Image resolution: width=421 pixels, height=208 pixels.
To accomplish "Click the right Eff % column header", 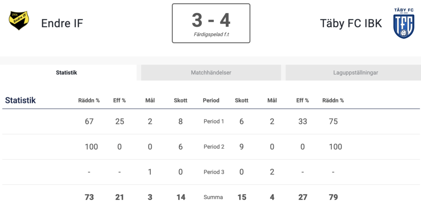I will (x=303, y=101).
